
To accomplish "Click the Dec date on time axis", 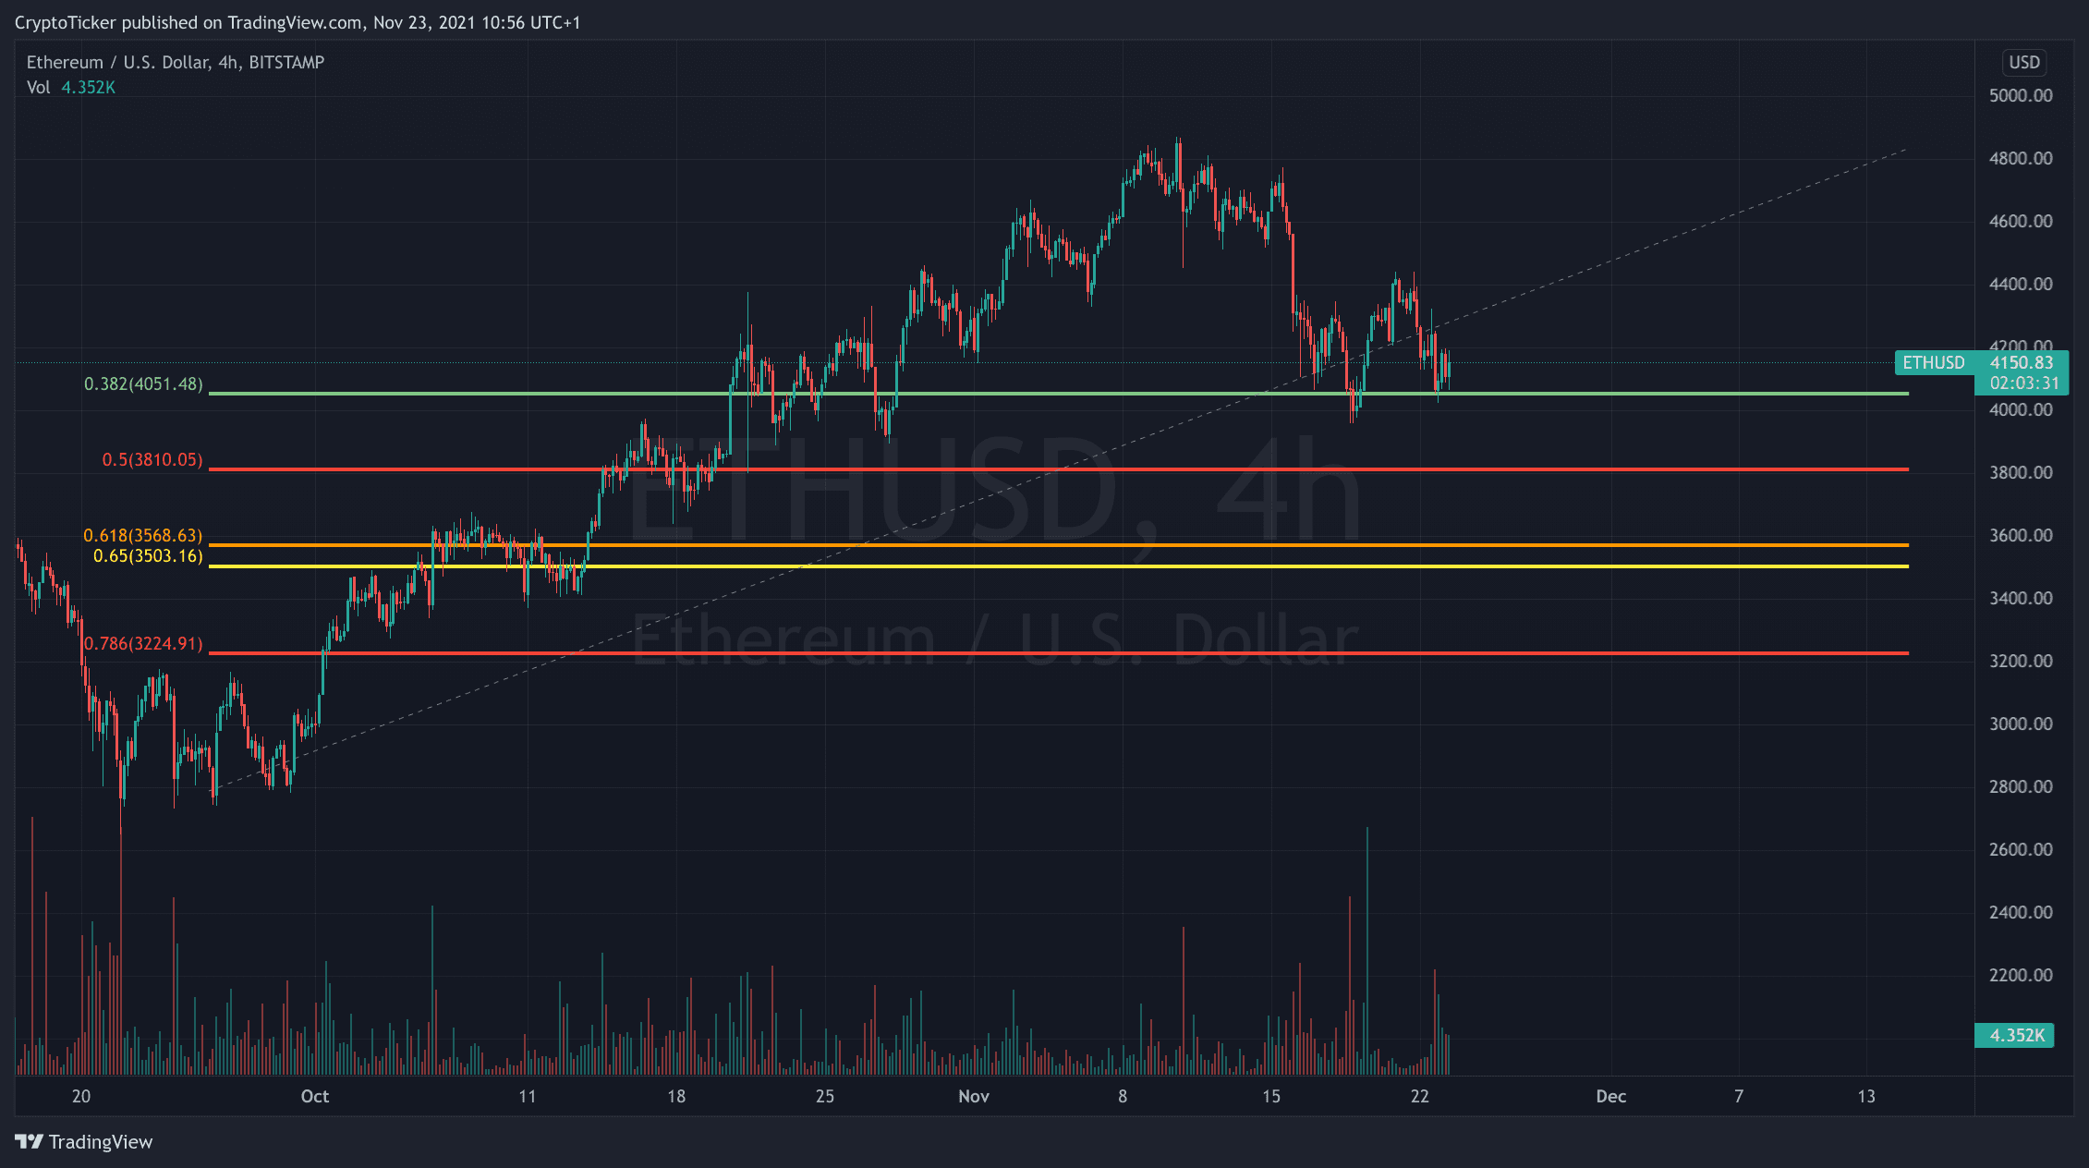I will 1610,1096.
